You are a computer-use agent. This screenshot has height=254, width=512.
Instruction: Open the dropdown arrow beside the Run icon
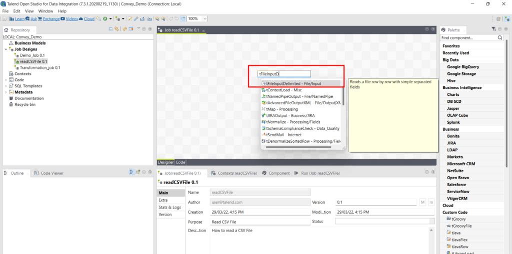click(110, 19)
